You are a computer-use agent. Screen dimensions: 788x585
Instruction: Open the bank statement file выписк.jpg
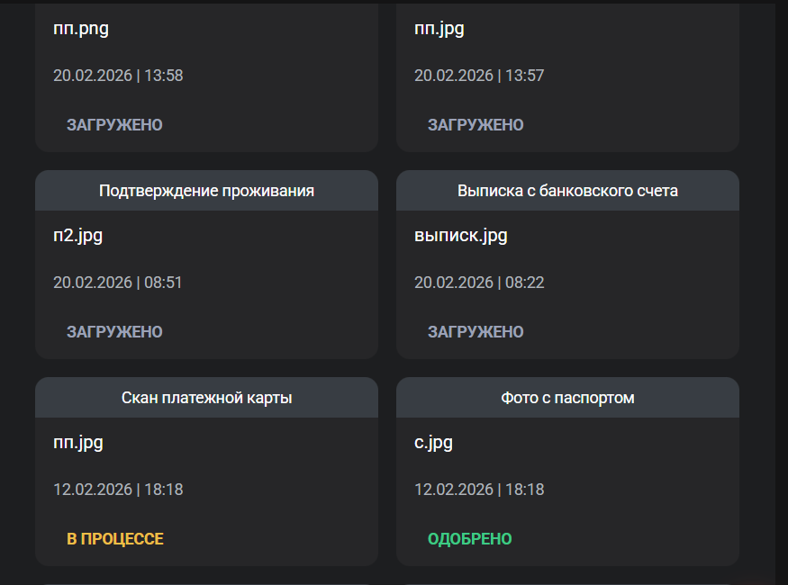click(x=461, y=236)
